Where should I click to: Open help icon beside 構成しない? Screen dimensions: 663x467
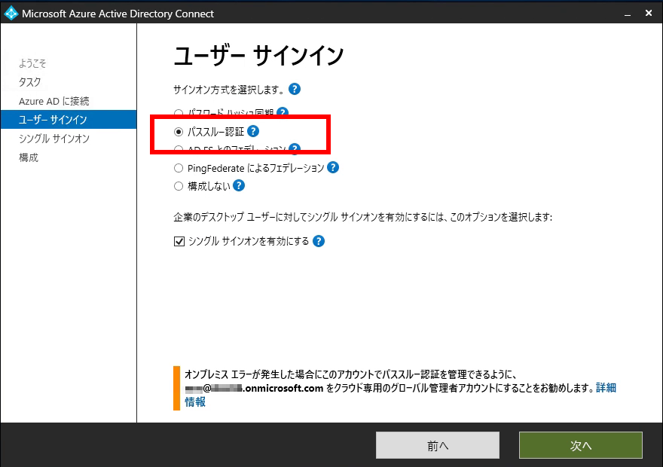click(x=239, y=185)
